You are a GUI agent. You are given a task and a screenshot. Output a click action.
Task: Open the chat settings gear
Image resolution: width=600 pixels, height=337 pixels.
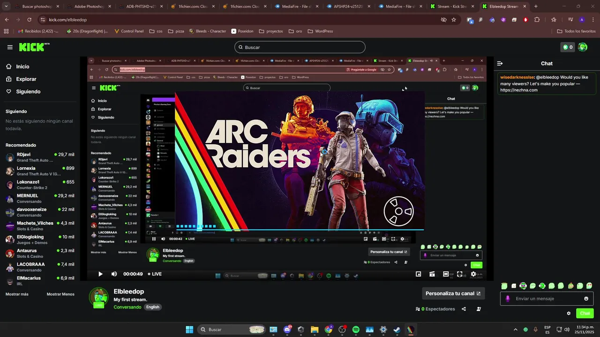tap(569, 314)
